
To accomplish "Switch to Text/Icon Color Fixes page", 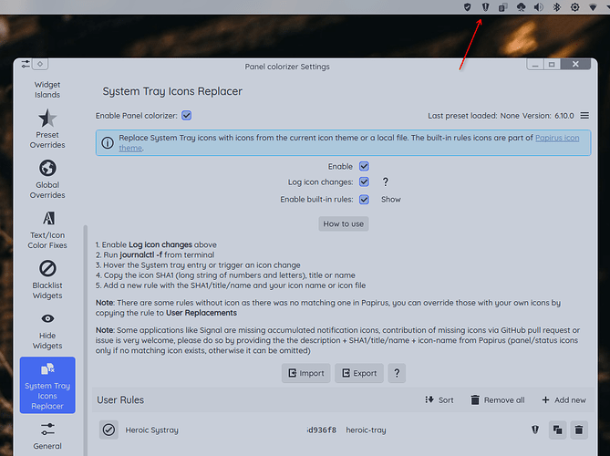I will [47, 228].
